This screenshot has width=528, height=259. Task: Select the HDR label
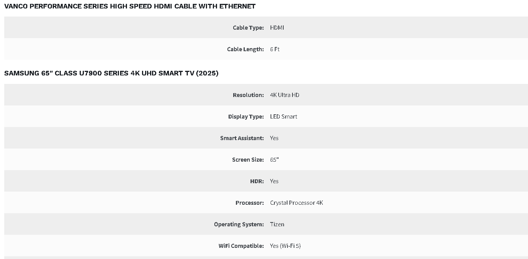(257, 181)
